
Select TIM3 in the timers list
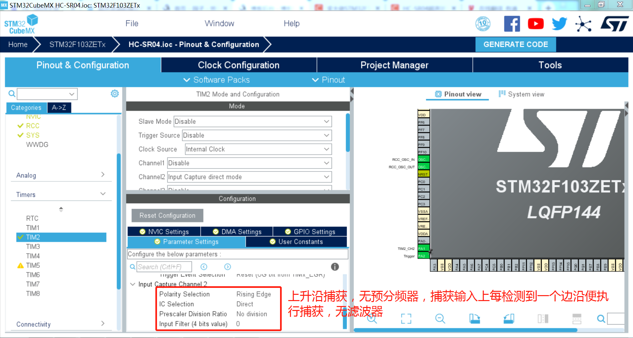[x=33, y=246]
